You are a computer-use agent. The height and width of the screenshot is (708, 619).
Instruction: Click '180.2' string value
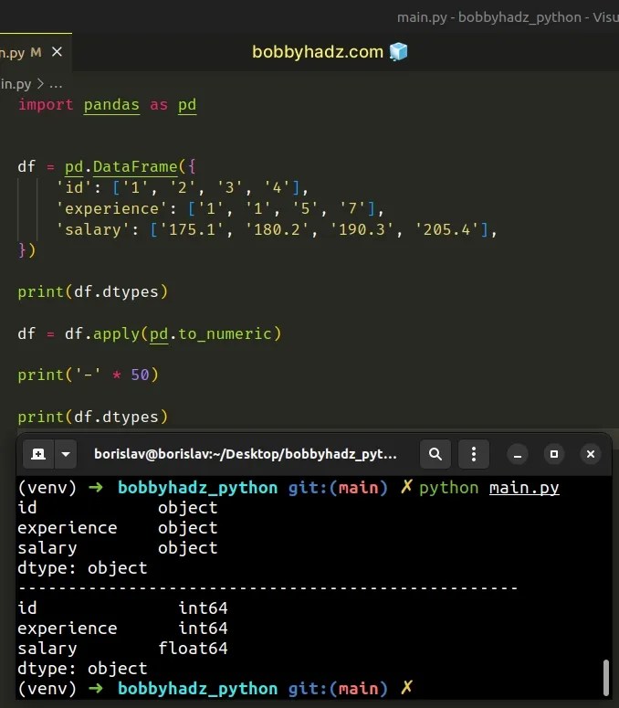point(277,229)
